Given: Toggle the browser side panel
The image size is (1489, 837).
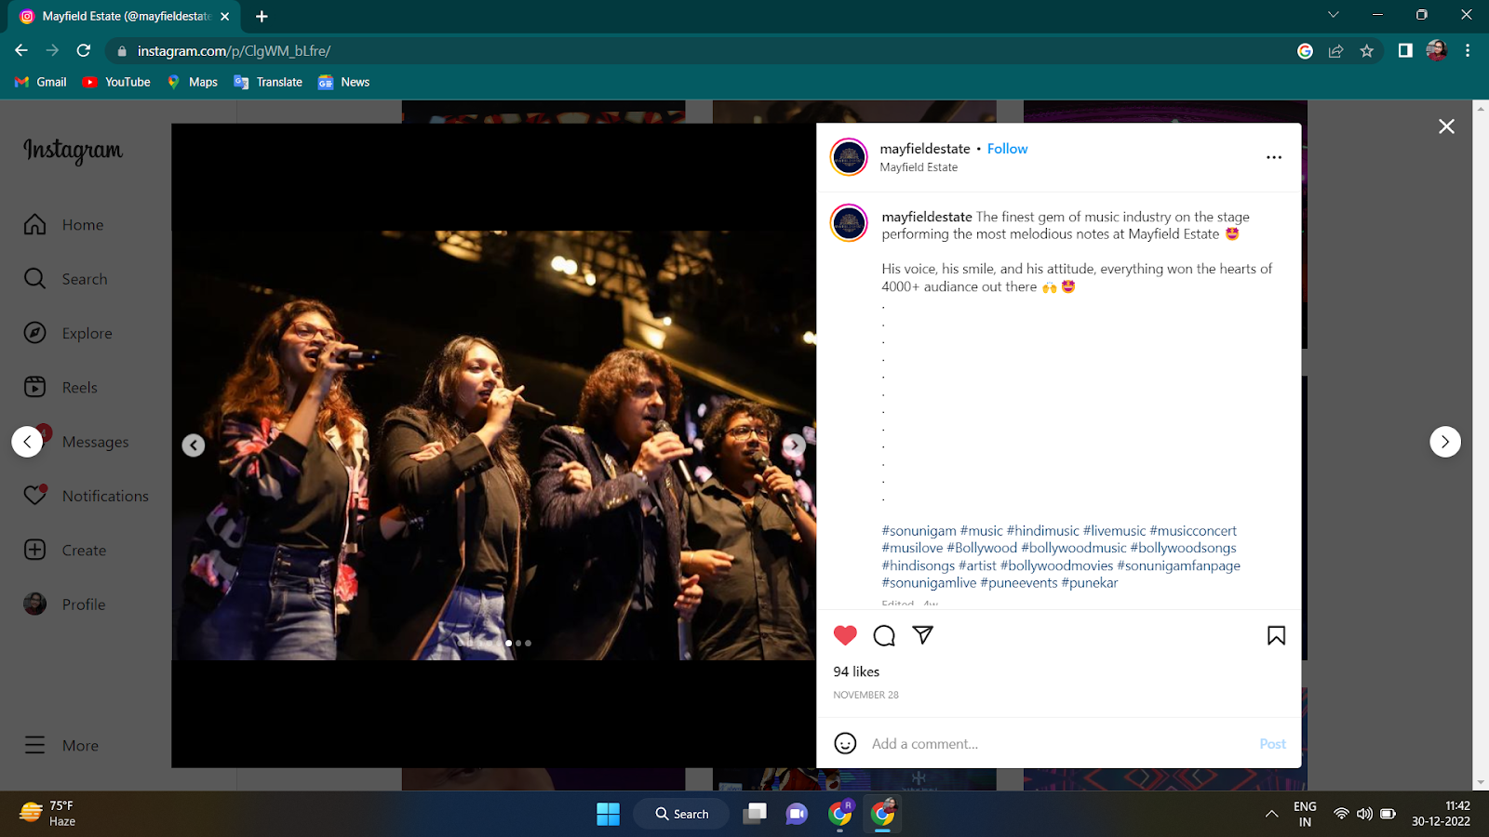Looking at the screenshot, I should tap(1405, 51).
